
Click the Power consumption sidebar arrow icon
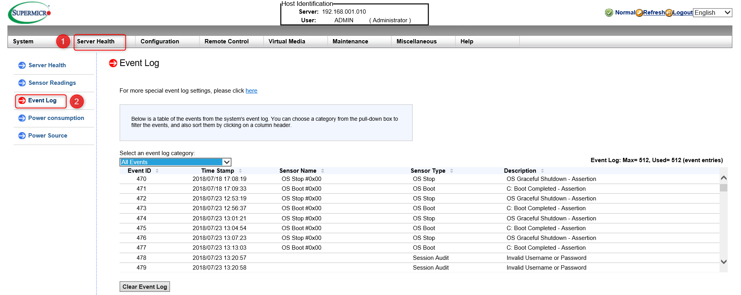coord(22,118)
